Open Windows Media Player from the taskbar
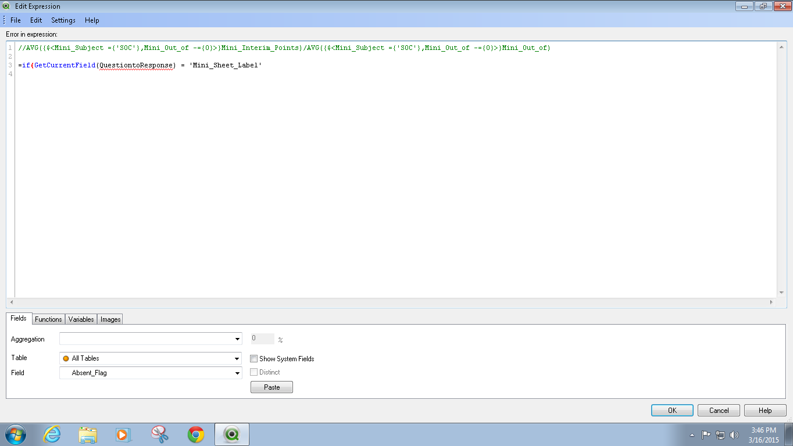 [x=123, y=434]
